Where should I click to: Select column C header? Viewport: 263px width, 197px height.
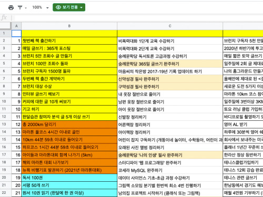click(x=170, y=26)
